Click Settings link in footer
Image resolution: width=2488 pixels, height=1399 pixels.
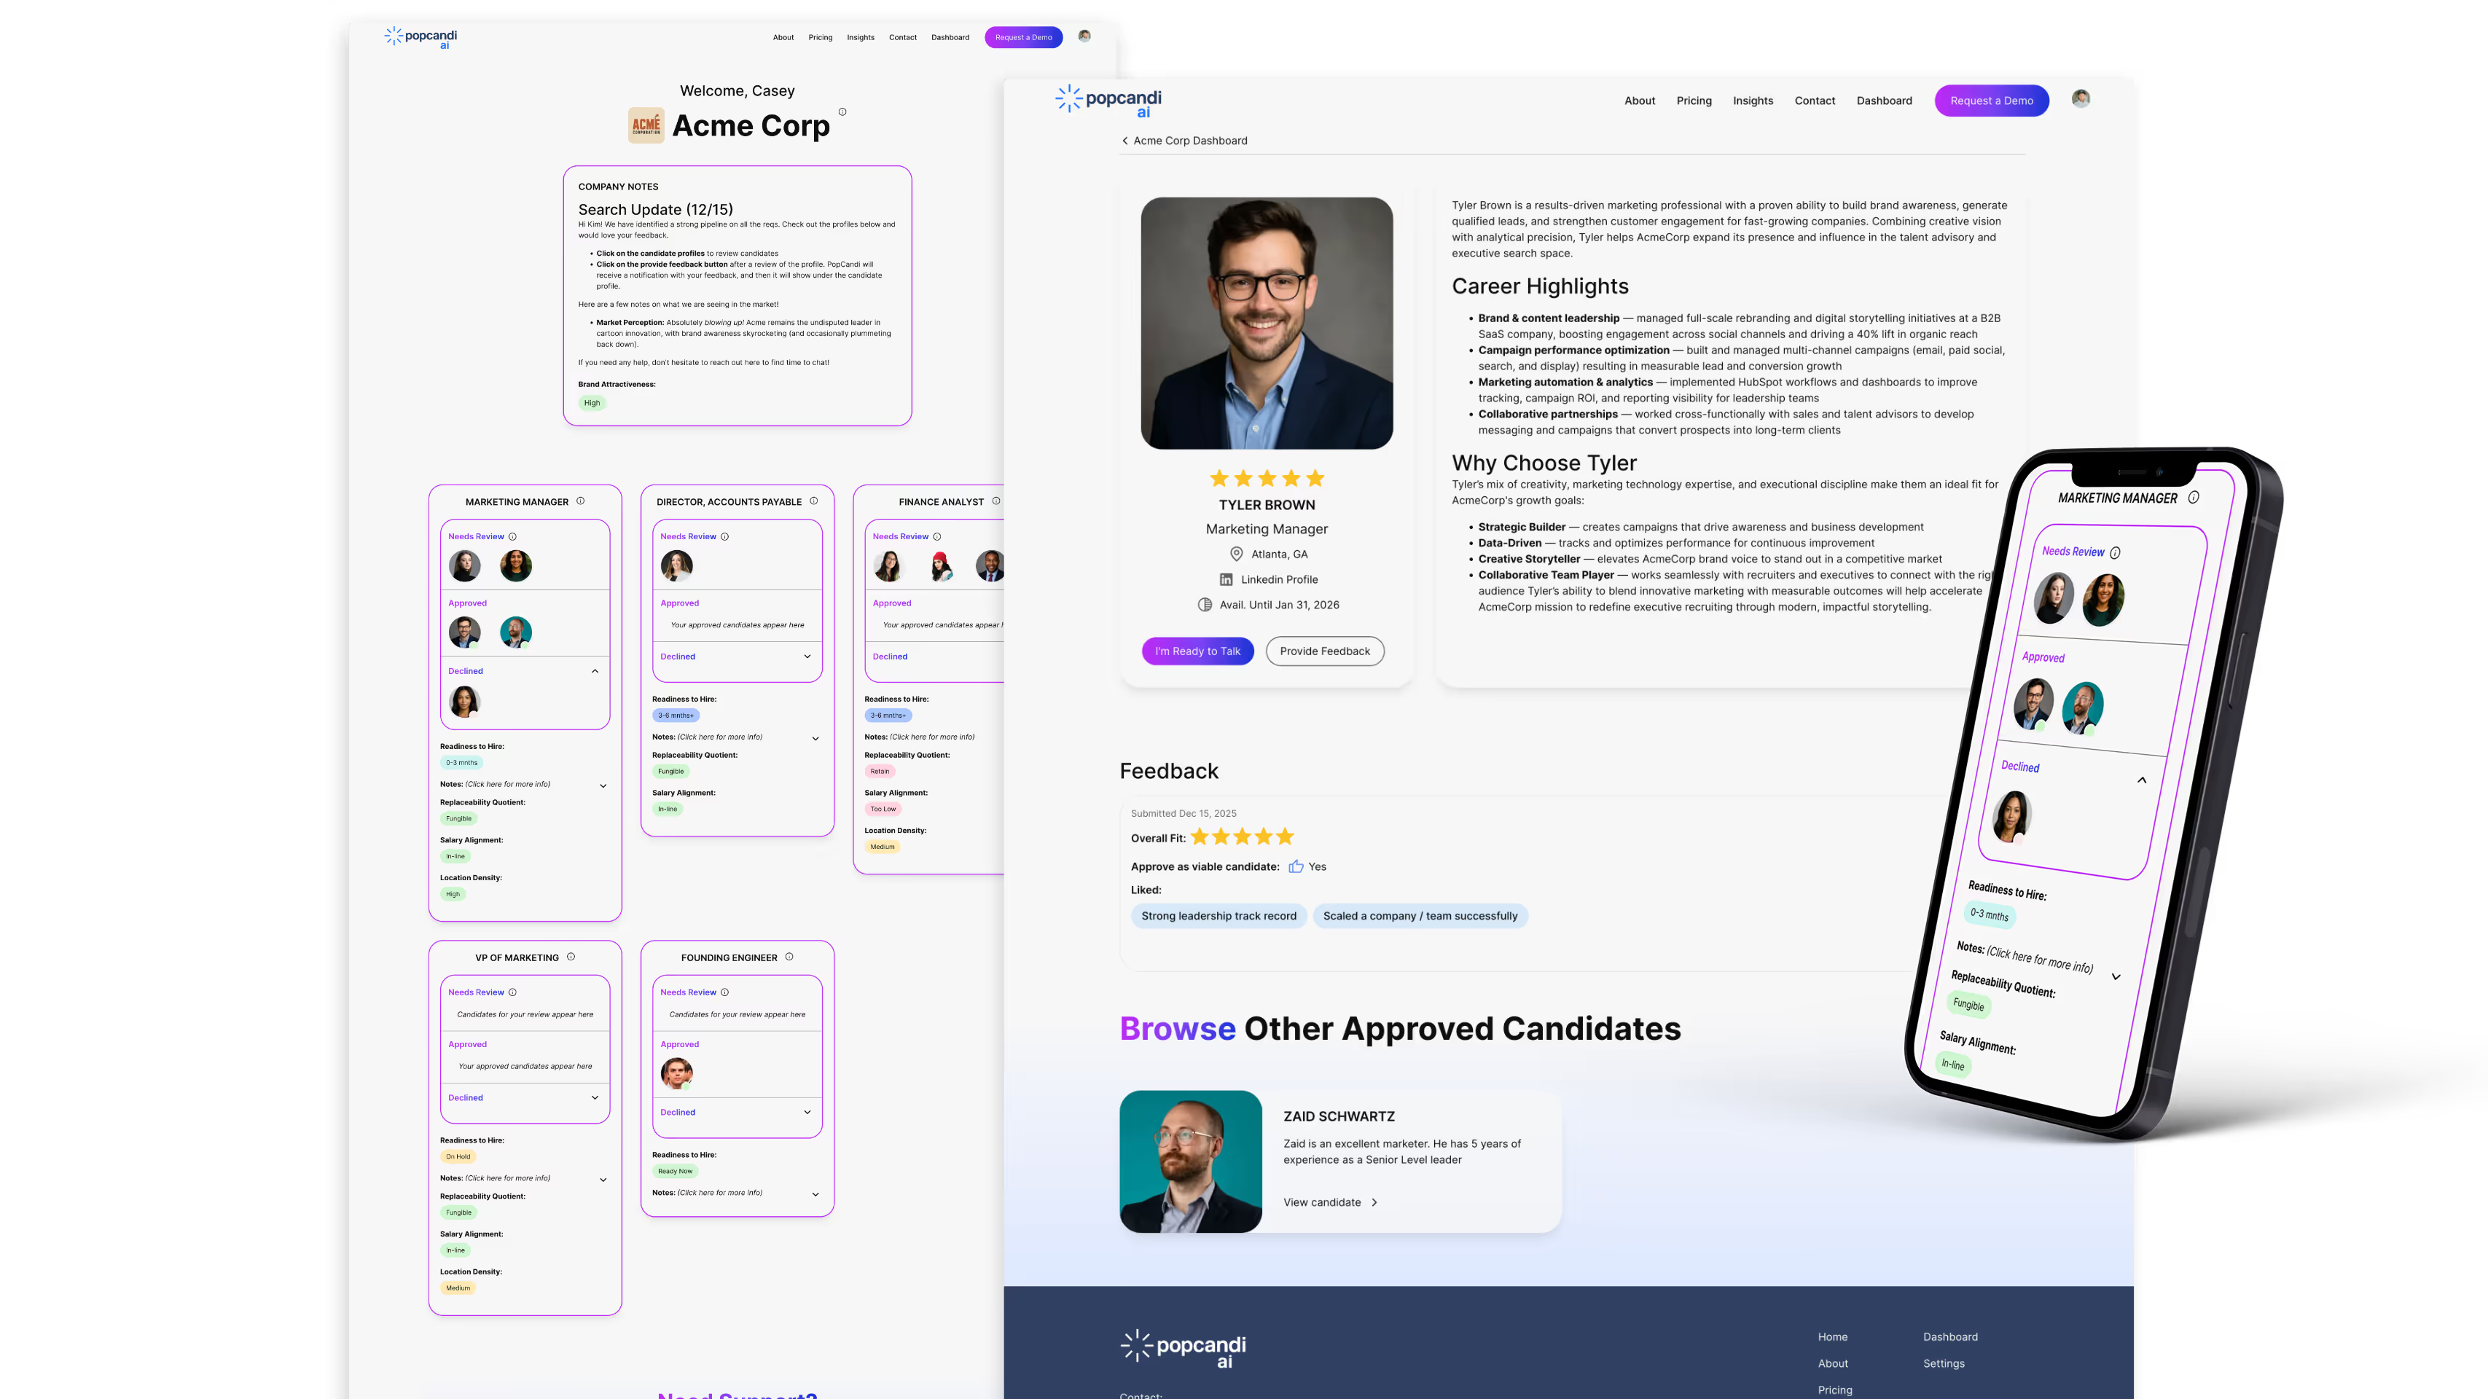[x=1944, y=1363]
